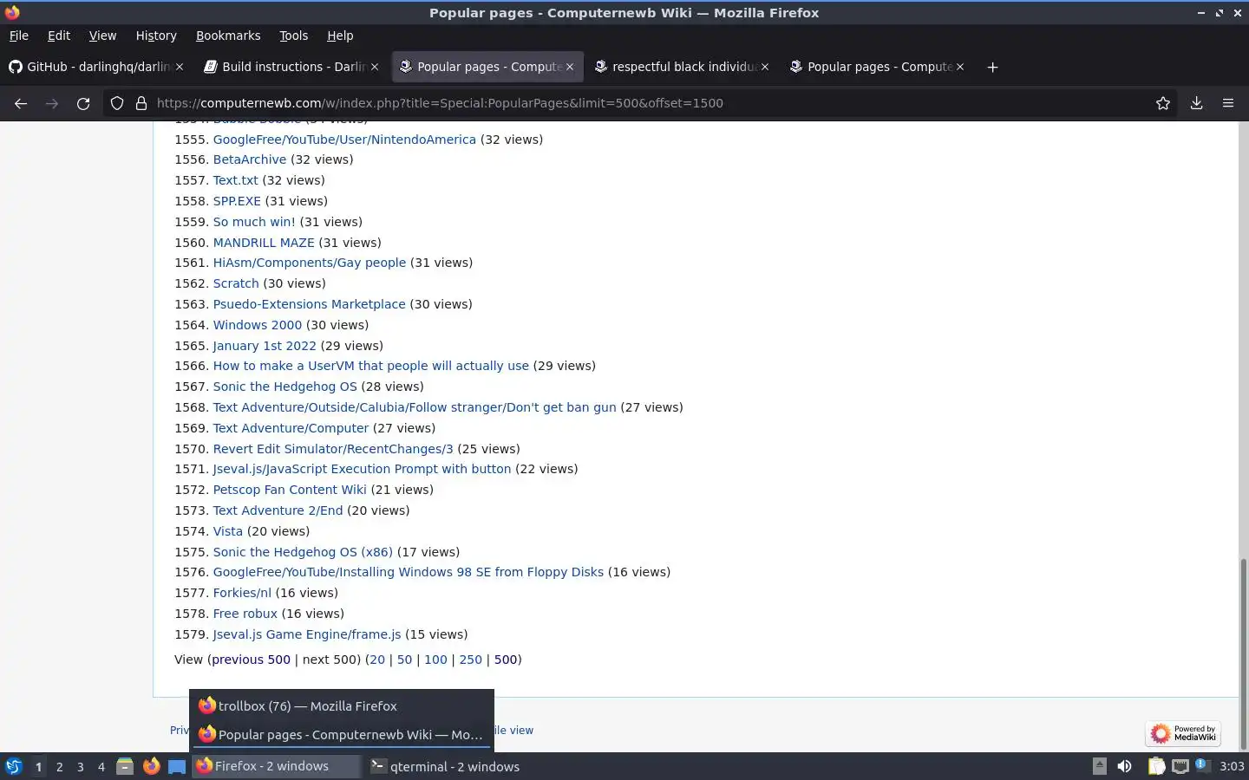Show 500 results per page
Viewport: 1249px width, 780px height.
click(x=506, y=660)
